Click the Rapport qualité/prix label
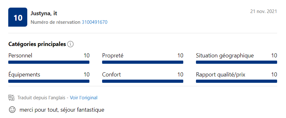 (x=221, y=75)
